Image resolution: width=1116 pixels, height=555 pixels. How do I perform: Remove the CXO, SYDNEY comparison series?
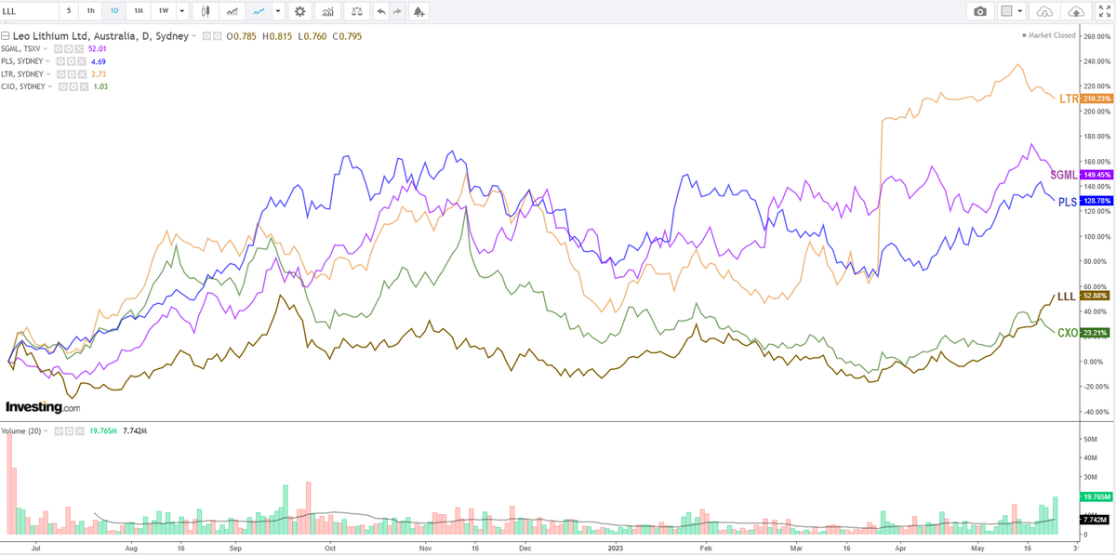pos(85,86)
